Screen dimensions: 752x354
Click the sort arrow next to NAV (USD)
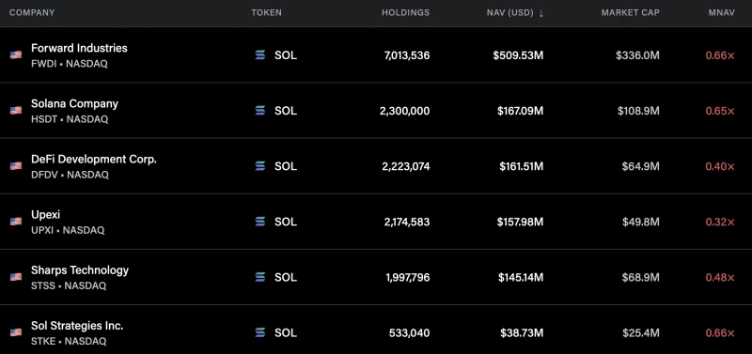click(541, 13)
